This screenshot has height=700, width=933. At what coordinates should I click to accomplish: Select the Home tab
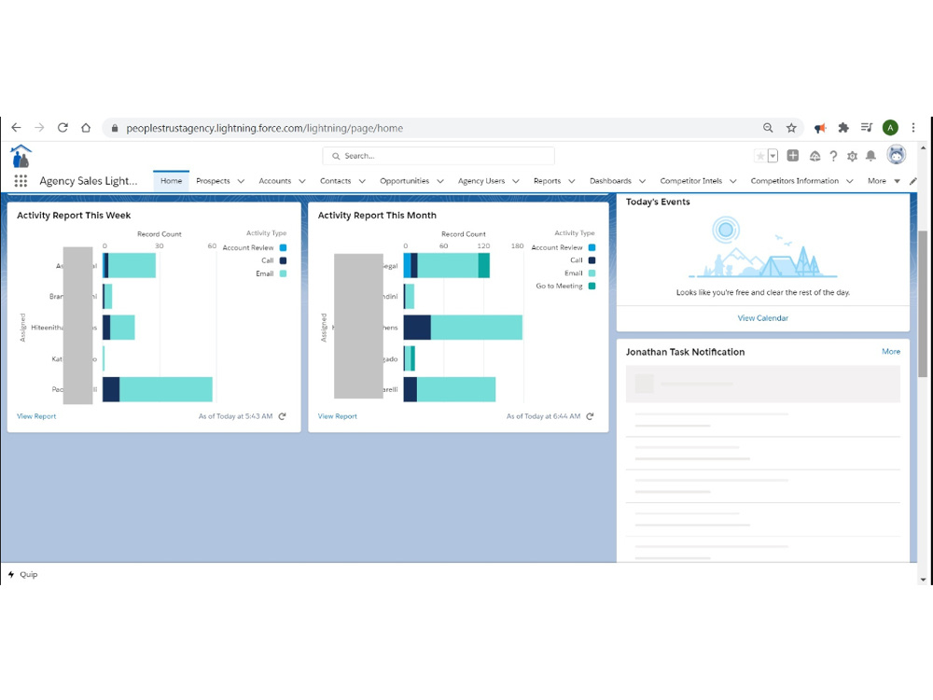(172, 181)
